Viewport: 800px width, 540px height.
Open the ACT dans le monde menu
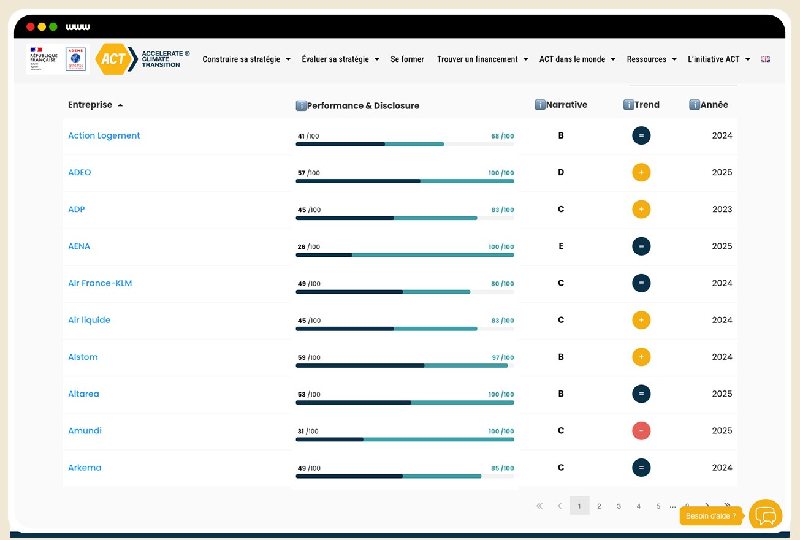coord(577,59)
